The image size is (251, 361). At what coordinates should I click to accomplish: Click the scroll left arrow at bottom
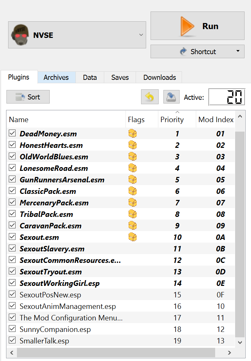(12, 353)
